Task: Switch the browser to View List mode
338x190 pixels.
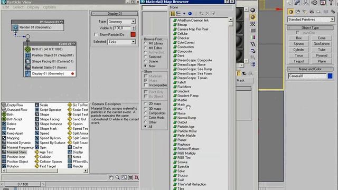Action: pos(179,14)
